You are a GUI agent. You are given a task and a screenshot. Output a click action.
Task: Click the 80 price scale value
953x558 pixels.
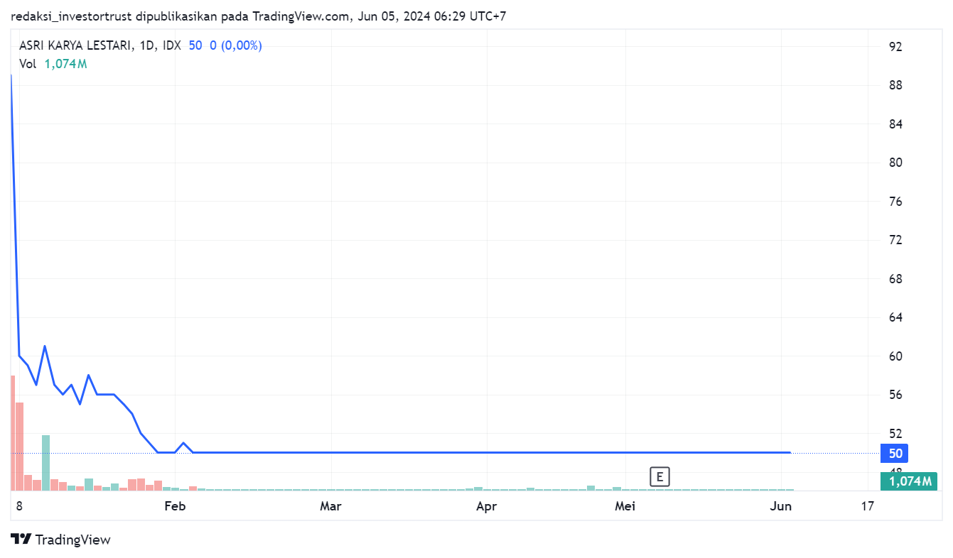point(895,163)
